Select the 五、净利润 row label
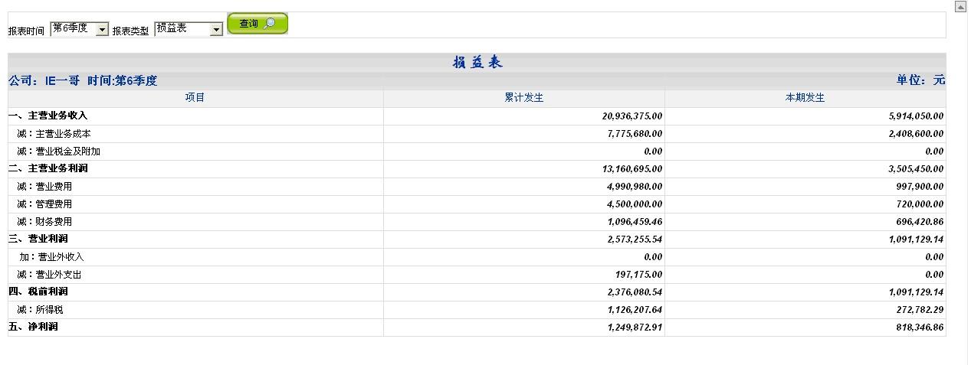The height and width of the screenshot is (365, 971). [34, 327]
